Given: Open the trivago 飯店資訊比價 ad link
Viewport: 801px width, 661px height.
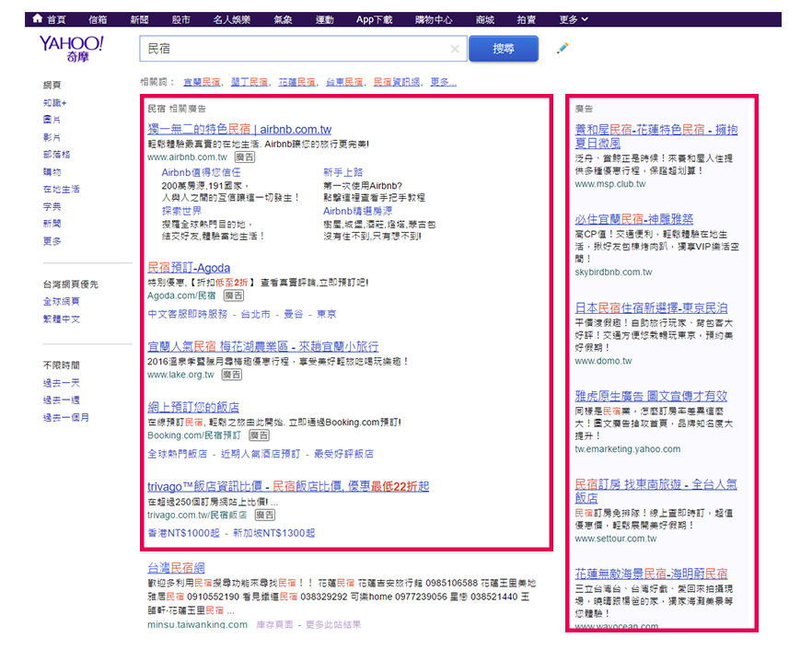Looking at the screenshot, I should point(288,486).
